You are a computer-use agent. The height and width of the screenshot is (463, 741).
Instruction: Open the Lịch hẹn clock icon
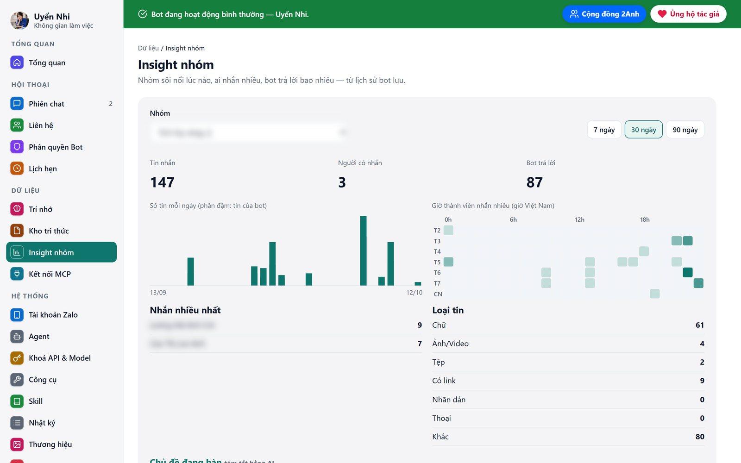(x=17, y=169)
